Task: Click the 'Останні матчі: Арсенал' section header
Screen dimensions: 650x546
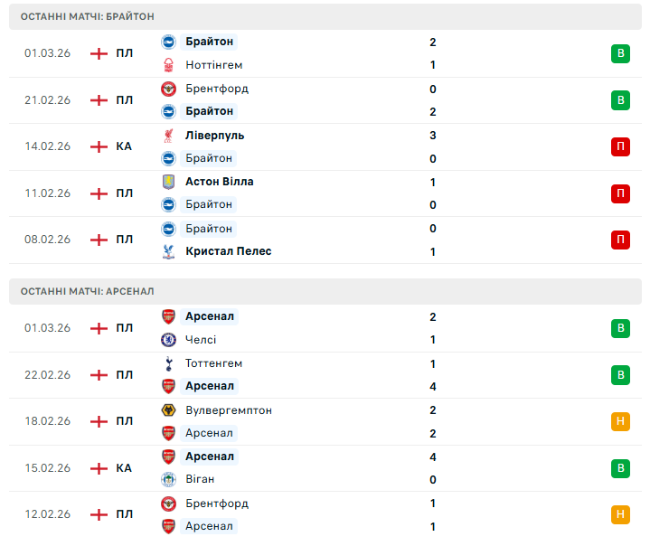Action: (87, 291)
